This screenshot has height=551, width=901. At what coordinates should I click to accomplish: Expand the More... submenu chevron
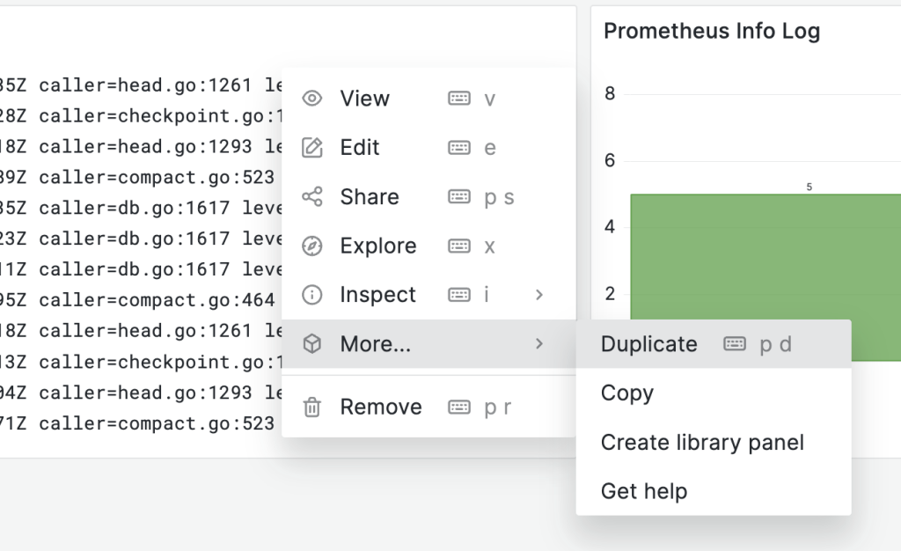click(539, 344)
